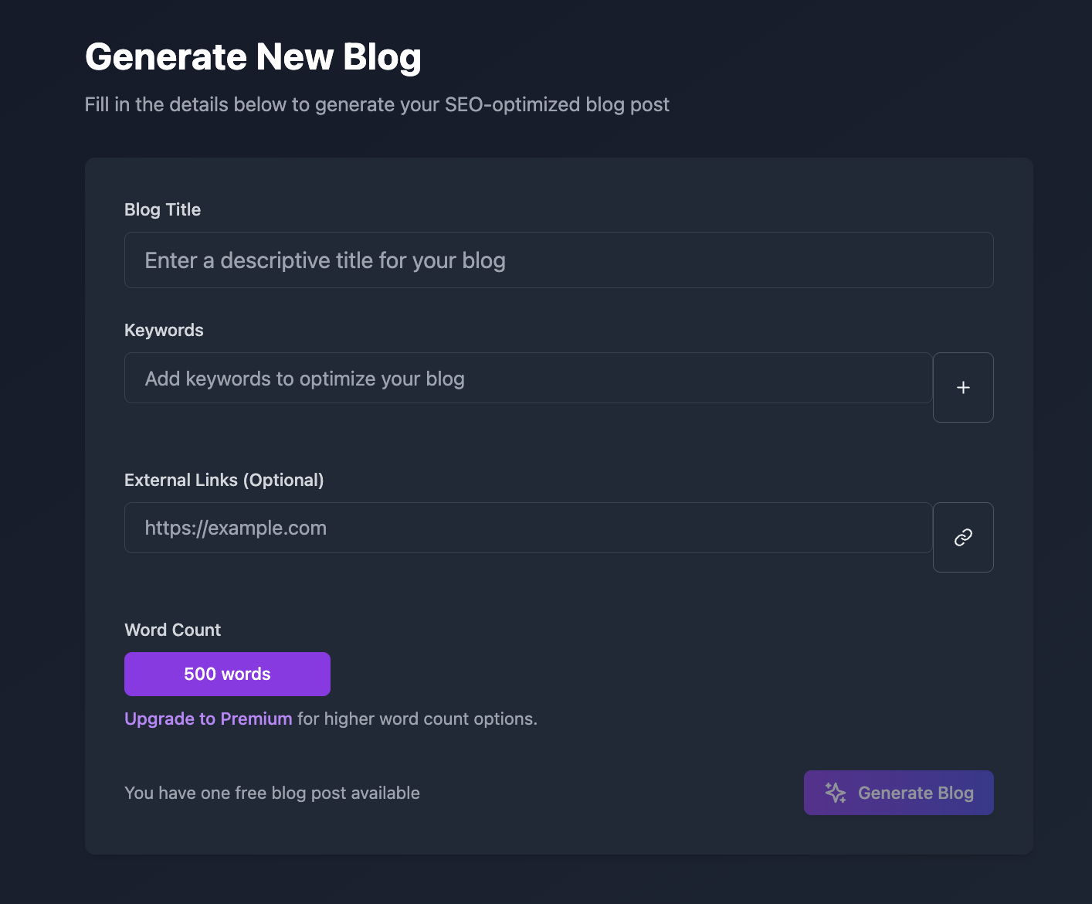Click the free blog post available notice
Viewport: 1092px width, 904px height.
[272, 793]
